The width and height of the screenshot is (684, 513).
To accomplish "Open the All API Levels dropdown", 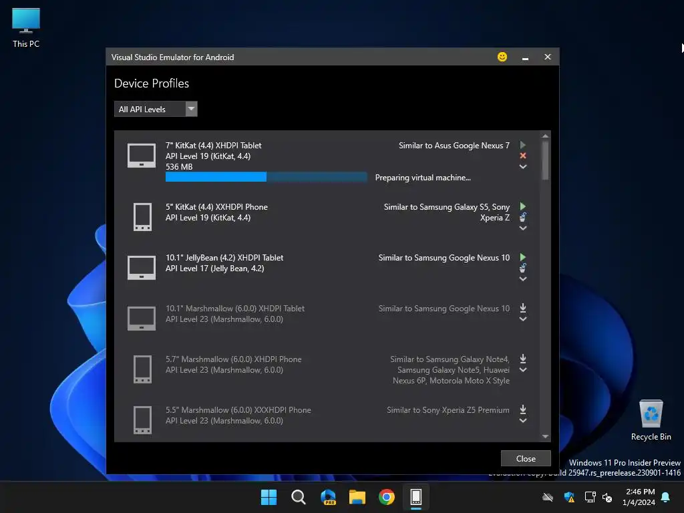I will click(156, 109).
